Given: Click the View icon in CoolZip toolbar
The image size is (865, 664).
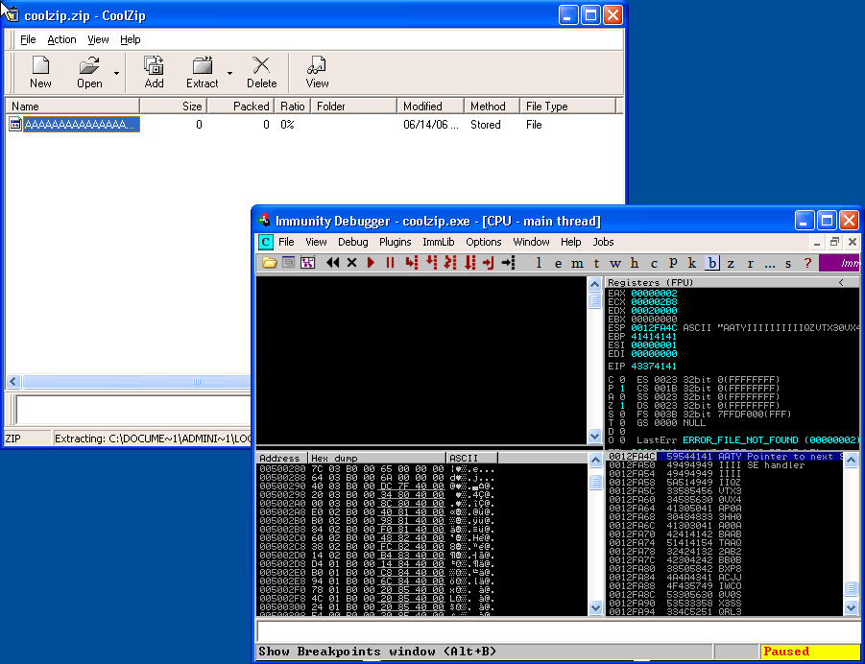Looking at the screenshot, I should 317,72.
